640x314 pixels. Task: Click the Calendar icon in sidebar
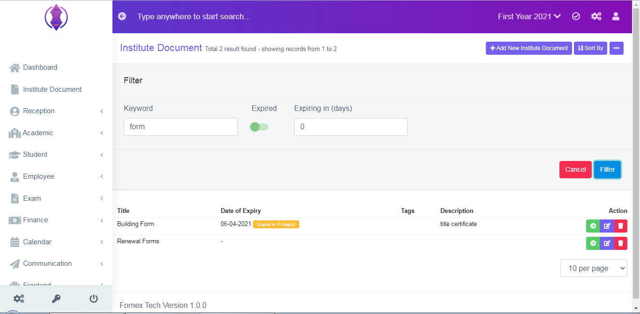(15, 242)
